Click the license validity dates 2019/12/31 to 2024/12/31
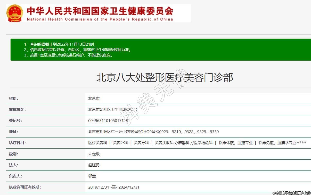Viewport: 311px width, 195px height. click(114, 187)
